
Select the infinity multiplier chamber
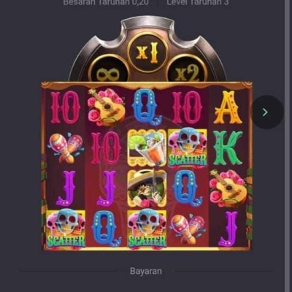[109, 69]
